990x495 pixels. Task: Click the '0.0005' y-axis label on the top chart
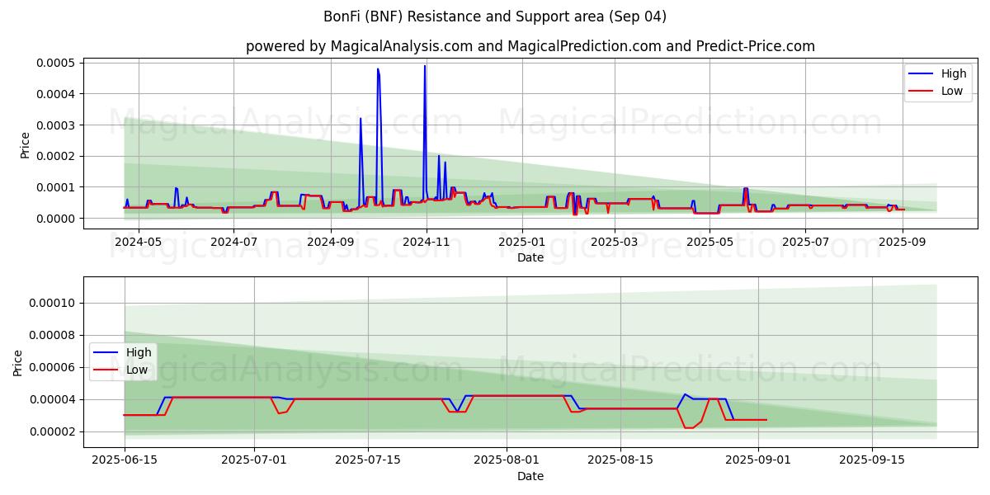pos(58,63)
